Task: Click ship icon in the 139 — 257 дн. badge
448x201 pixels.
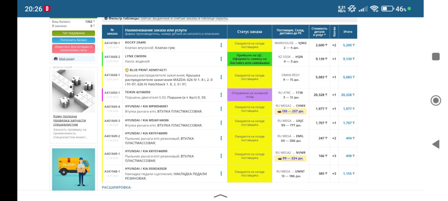Action: click(279, 111)
